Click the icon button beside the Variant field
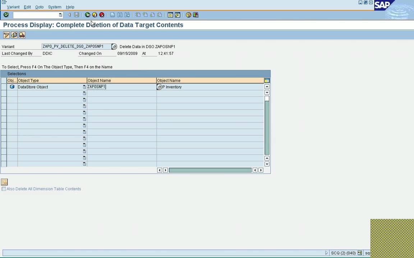The image size is (414, 258). [114, 47]
